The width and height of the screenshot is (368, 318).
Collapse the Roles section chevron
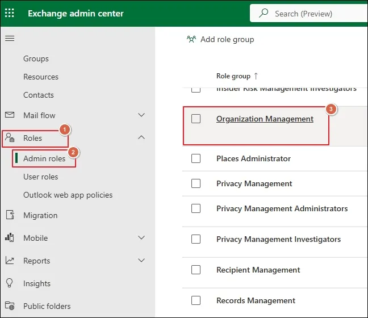141,137
